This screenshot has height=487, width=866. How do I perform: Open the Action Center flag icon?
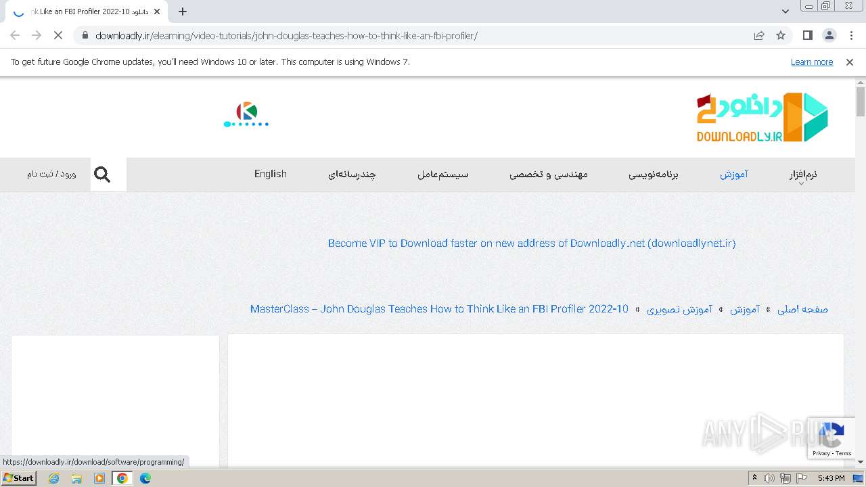click(801, 478)
